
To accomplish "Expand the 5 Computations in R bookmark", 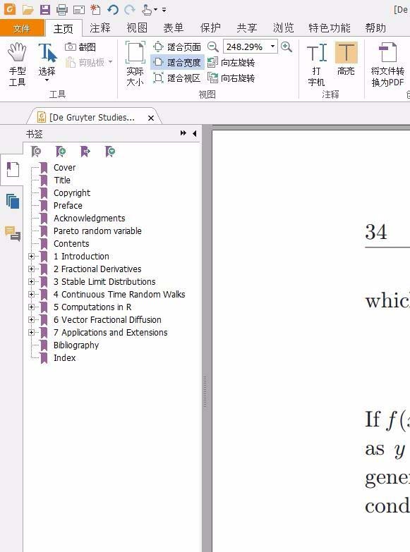I will 31,307.
